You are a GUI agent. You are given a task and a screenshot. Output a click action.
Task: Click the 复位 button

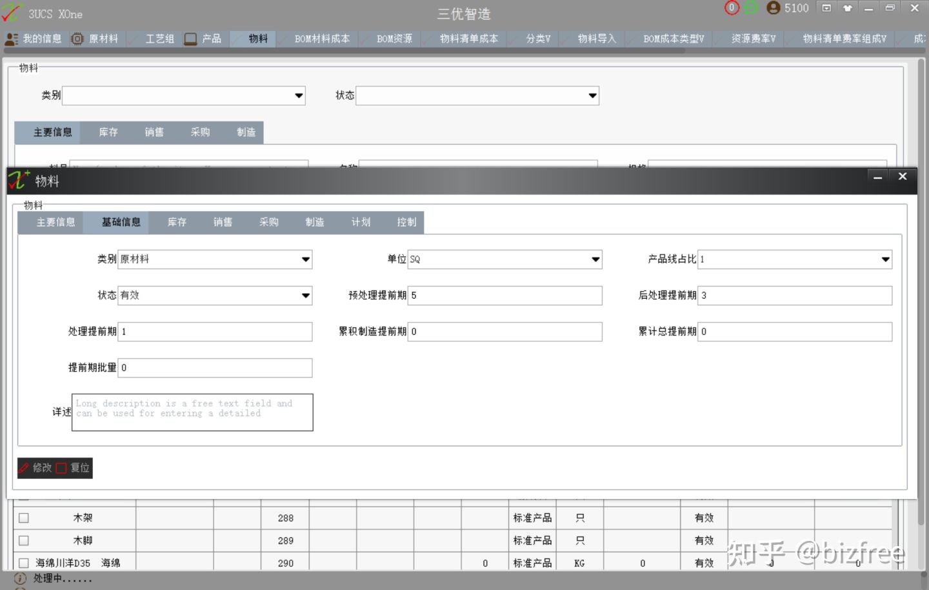(74, 468)
